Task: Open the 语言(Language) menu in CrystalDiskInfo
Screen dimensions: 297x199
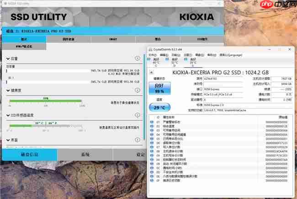Action: (230, 55)
